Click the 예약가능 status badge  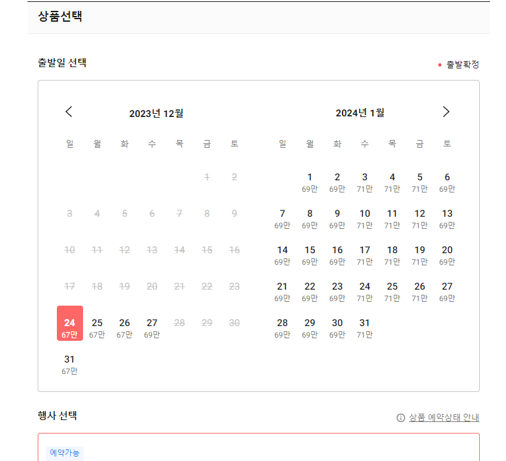click(x=65, y=453)
